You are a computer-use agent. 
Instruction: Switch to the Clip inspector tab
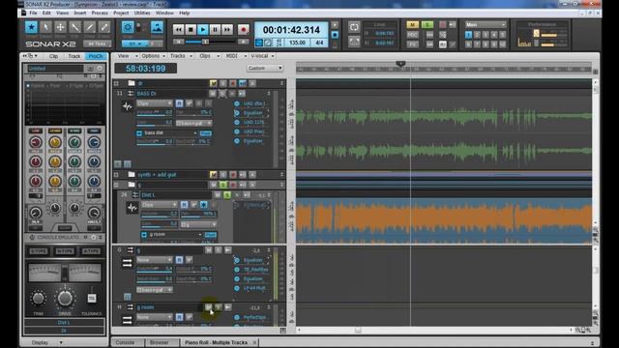tap(53, 56)
